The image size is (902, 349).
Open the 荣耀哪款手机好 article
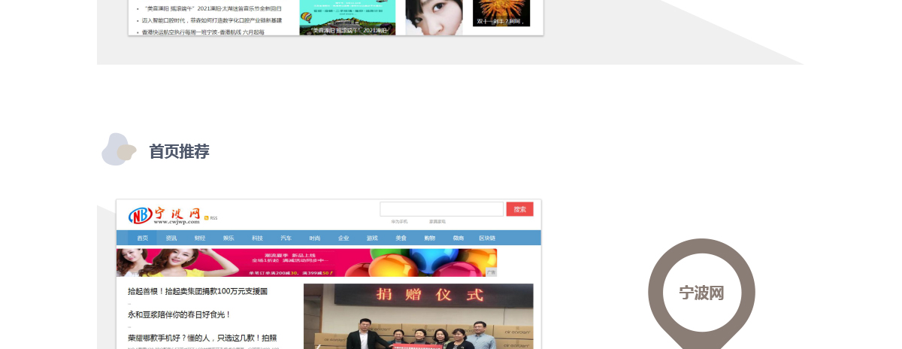tap(202, 338)
